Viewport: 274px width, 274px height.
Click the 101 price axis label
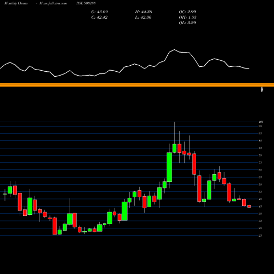(x=261, y=122)
